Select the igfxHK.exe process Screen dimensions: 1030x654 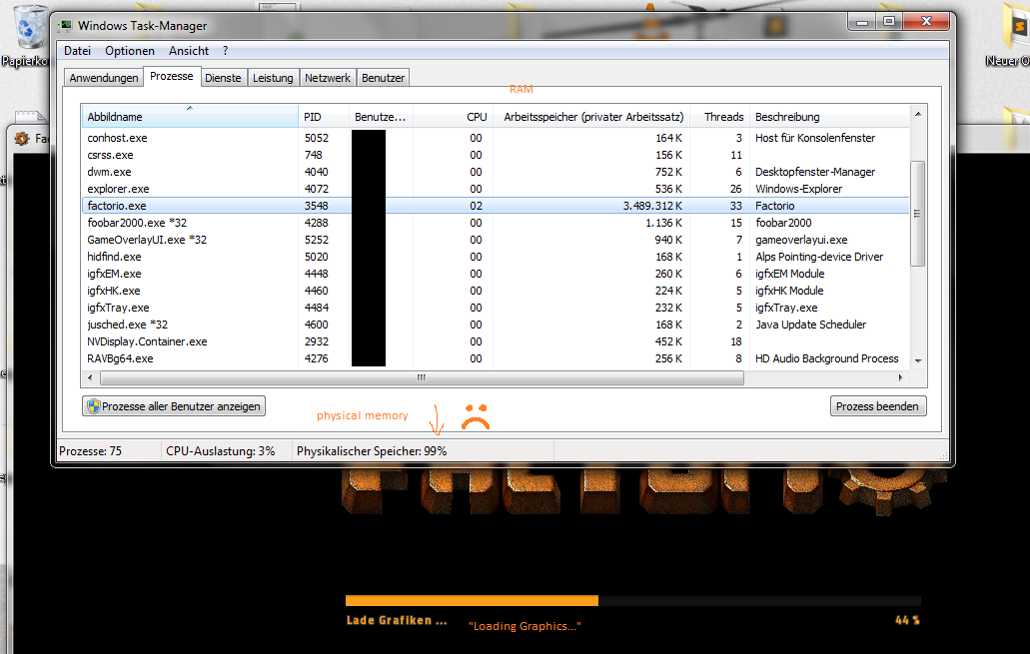click(x=496, y=291)
